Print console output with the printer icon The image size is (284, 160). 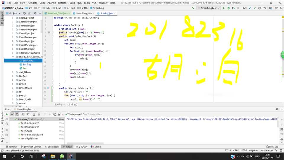coord(282,139)
